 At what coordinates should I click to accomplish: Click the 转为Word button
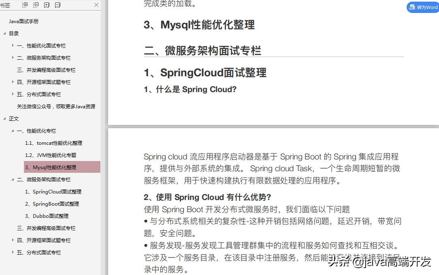click(x=423, y=7)
